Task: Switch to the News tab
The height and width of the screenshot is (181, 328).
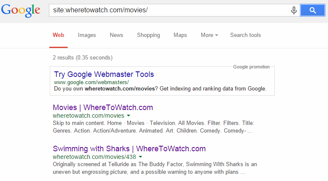Action: pos(116,35)
